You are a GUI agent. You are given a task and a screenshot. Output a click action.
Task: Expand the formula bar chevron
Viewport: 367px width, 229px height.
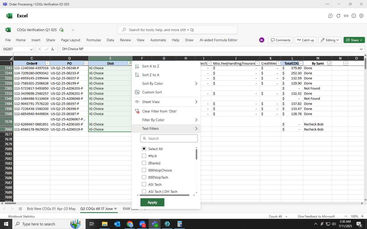point(361,49)
